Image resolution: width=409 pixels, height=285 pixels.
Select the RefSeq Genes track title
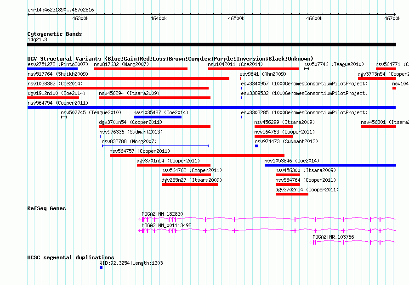[46, 208]
